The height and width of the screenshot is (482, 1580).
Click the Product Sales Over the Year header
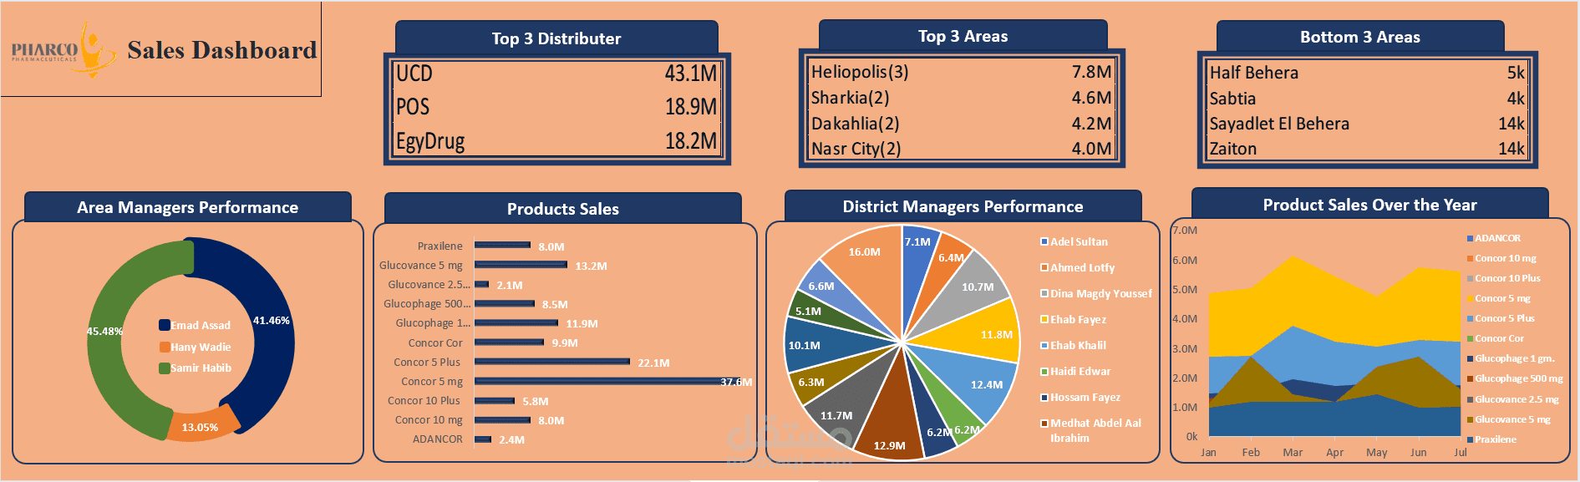pos(1369,205)
